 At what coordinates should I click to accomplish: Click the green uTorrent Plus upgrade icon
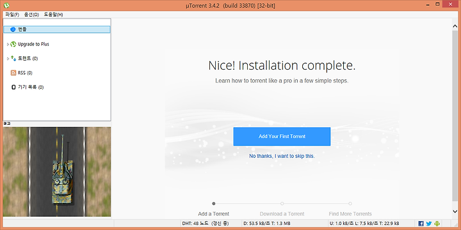(x=13, y=44)
